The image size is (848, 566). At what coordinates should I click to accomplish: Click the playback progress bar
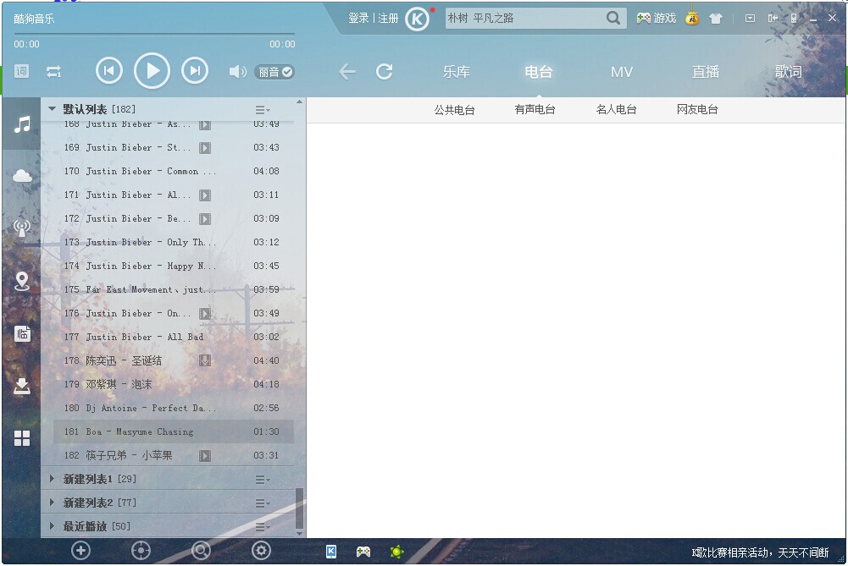tap(154, 34)
